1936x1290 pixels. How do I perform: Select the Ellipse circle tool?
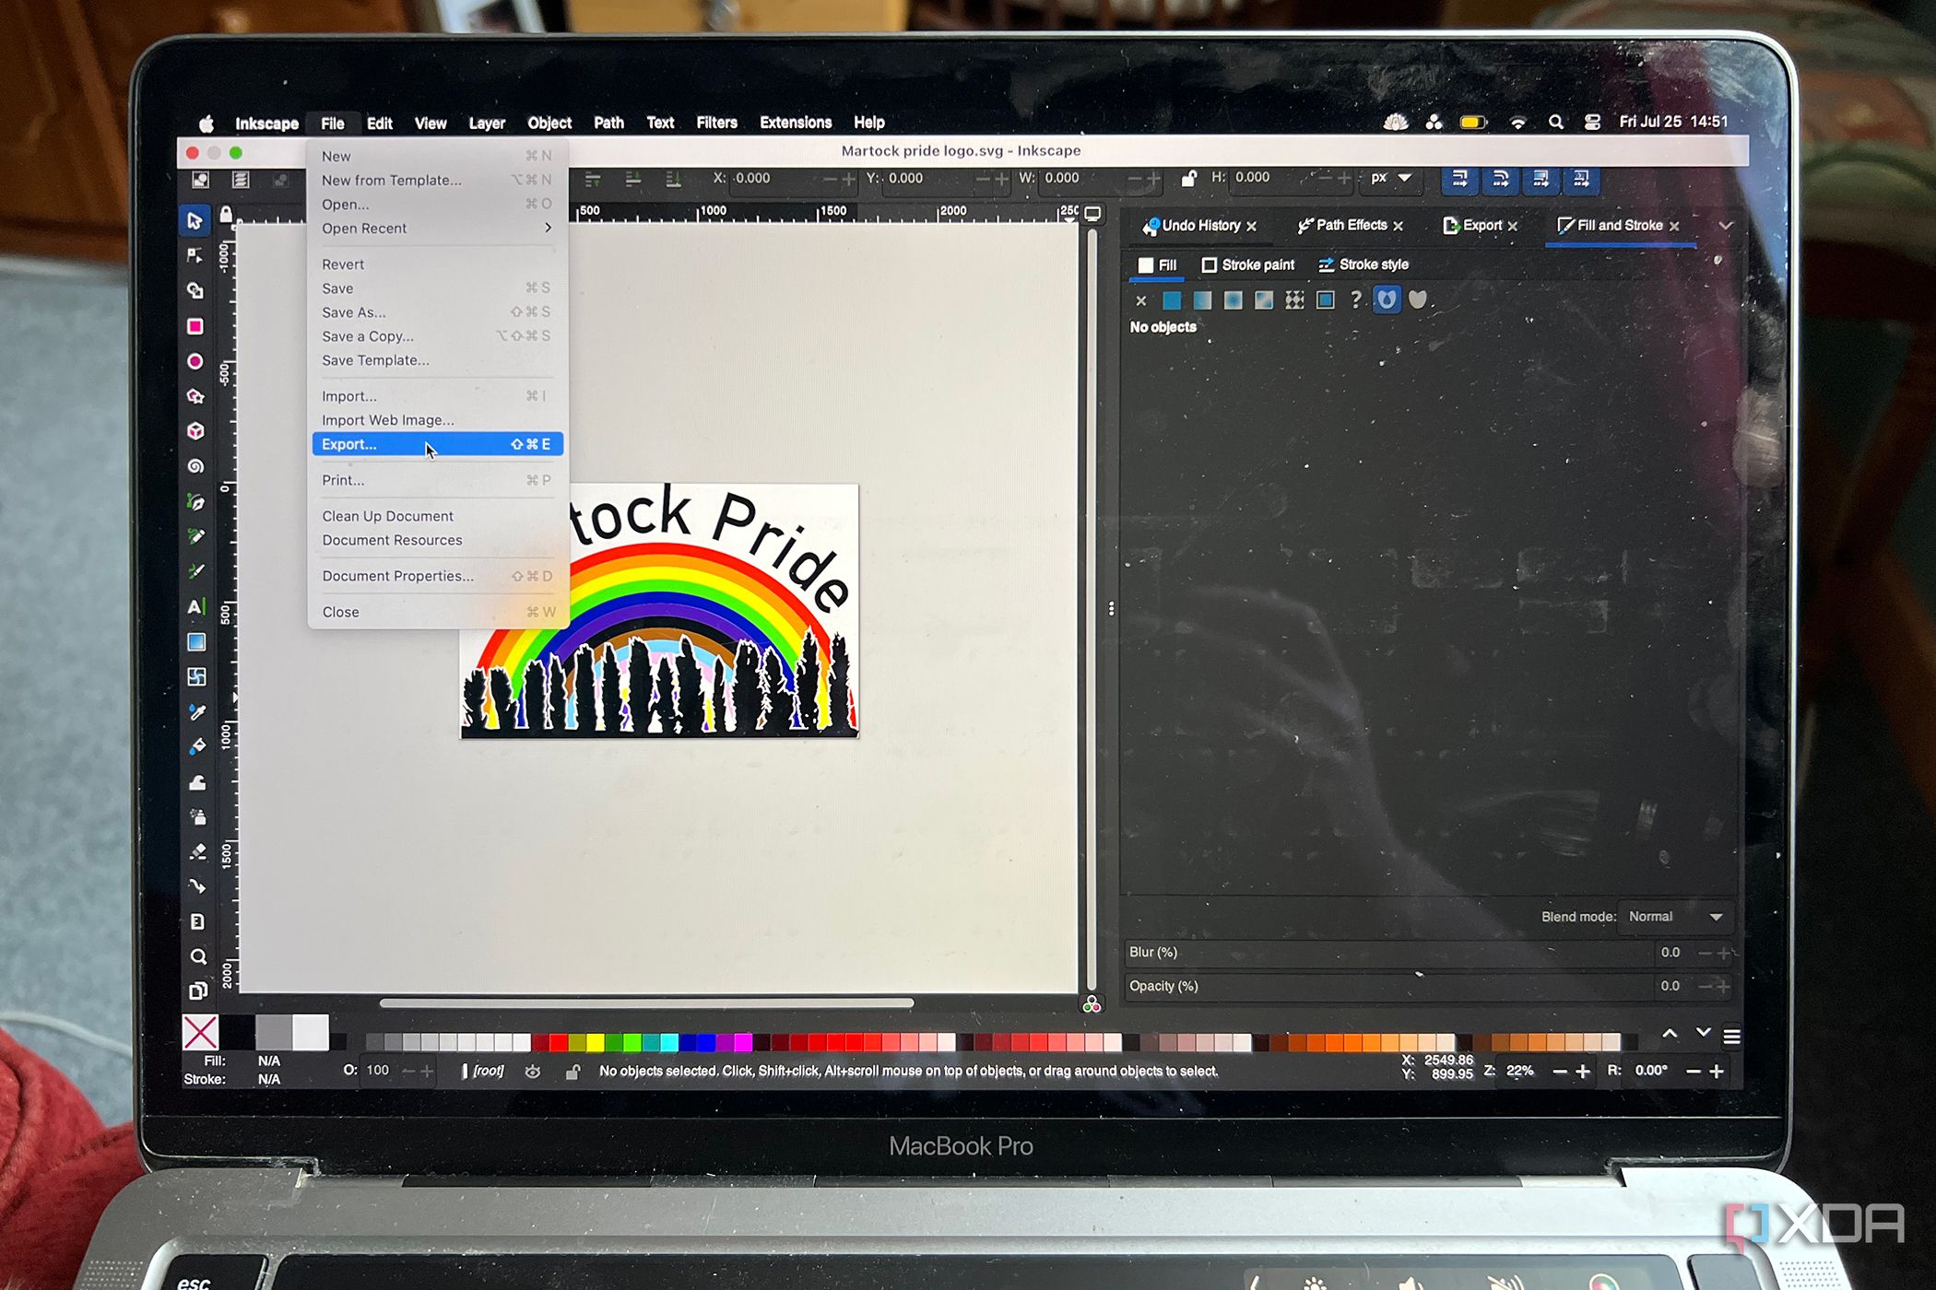click(195, 361)
